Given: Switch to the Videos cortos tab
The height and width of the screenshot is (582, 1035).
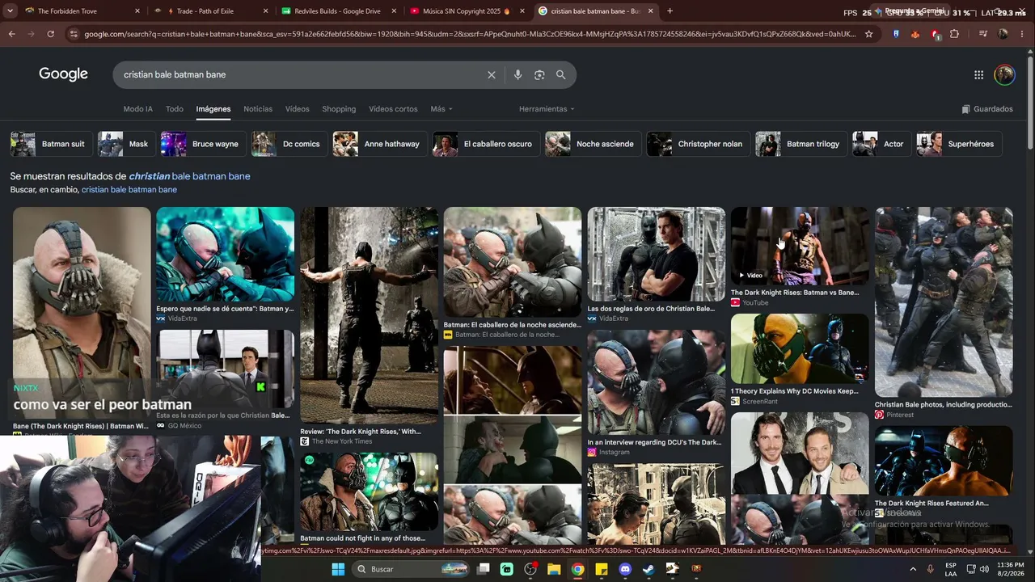Looking at the screenshot, I should pyautogui.click(x=393, y=109).
